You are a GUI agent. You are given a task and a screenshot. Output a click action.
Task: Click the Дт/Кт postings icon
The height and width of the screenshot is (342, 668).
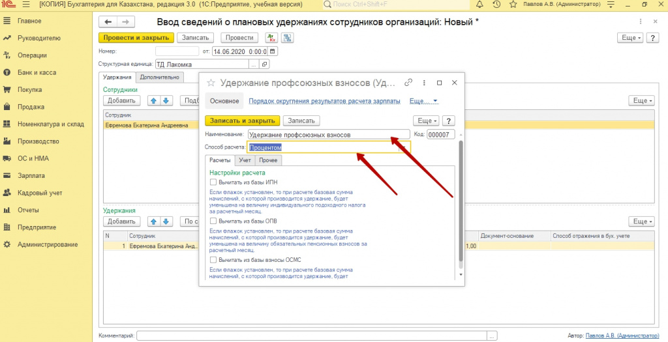271,38
